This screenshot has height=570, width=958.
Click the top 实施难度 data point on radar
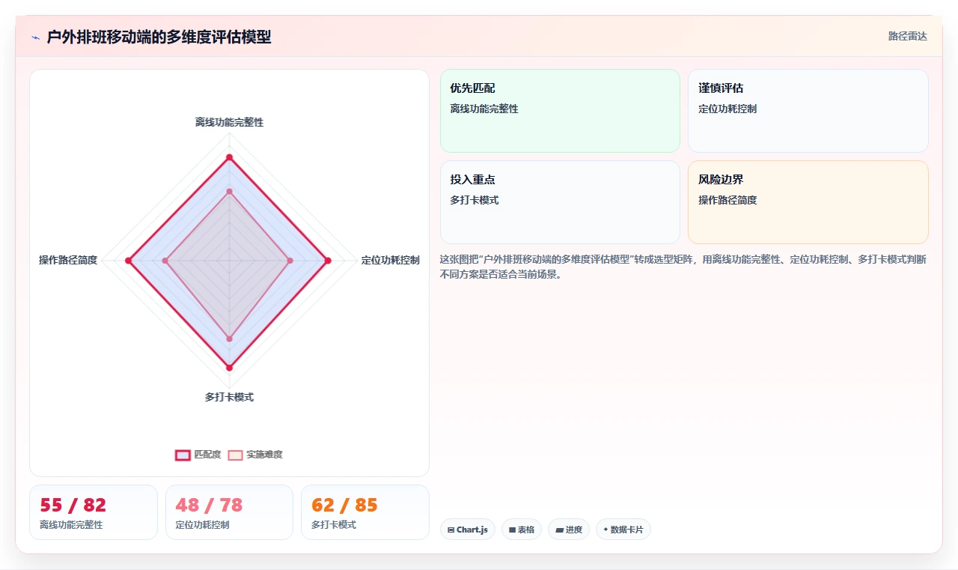(229, 192)
